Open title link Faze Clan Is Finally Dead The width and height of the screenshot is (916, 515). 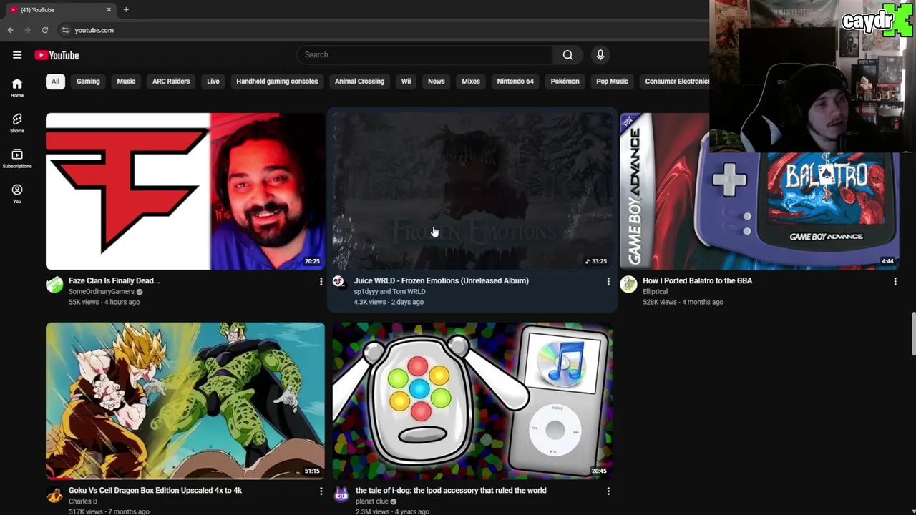[114, 280]
